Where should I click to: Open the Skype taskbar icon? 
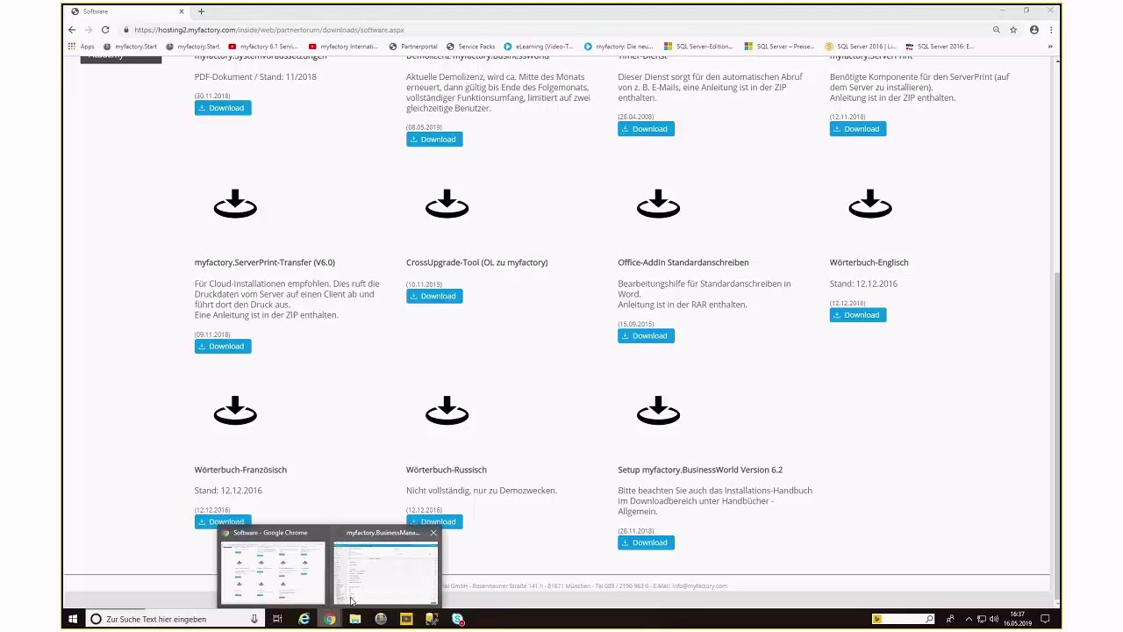457,619
